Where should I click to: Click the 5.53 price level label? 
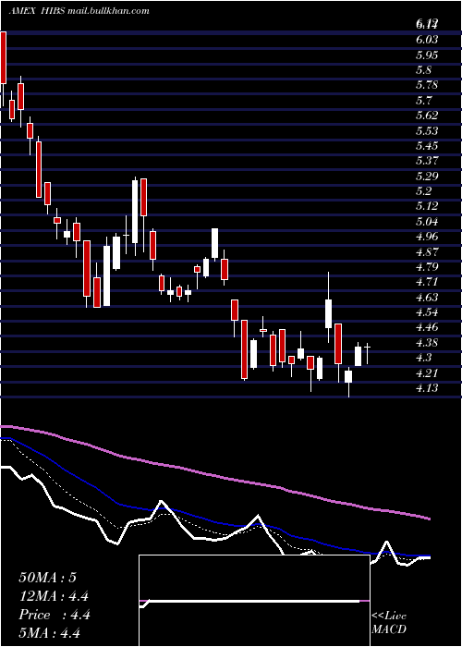tap(427, 130)
